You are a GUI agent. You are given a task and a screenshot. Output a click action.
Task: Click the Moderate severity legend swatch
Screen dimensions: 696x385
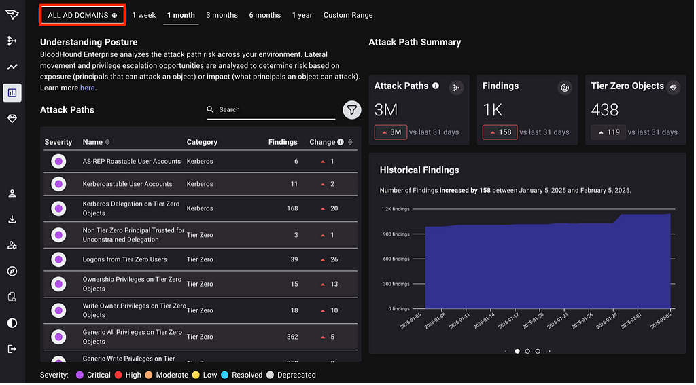[x=149, y=375]
